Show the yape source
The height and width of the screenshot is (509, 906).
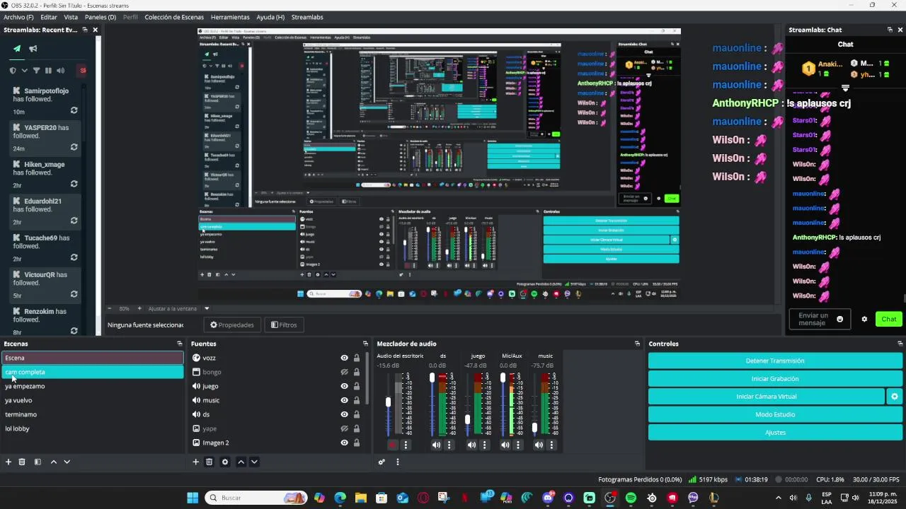pos(344,428)
